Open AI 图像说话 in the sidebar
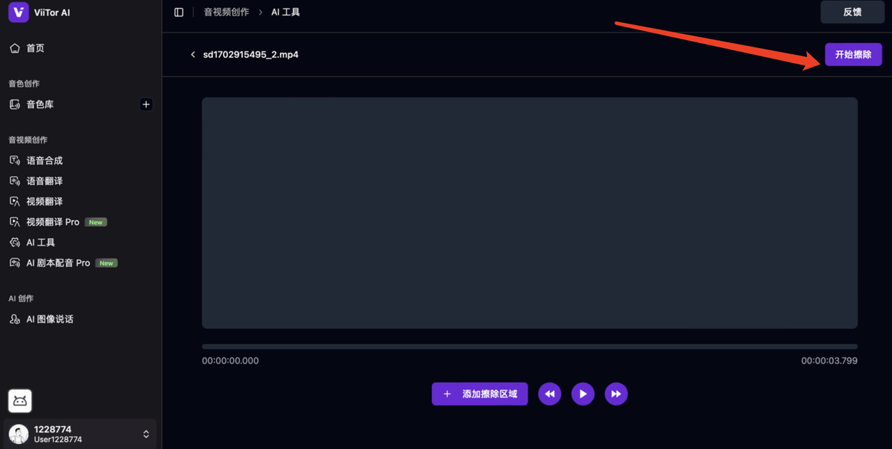The width and height of the screenshot is (892, 449). (49, 320)
